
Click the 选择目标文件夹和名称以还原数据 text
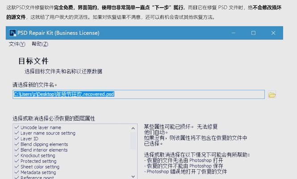pyautogui.click(x=63, y=71)
